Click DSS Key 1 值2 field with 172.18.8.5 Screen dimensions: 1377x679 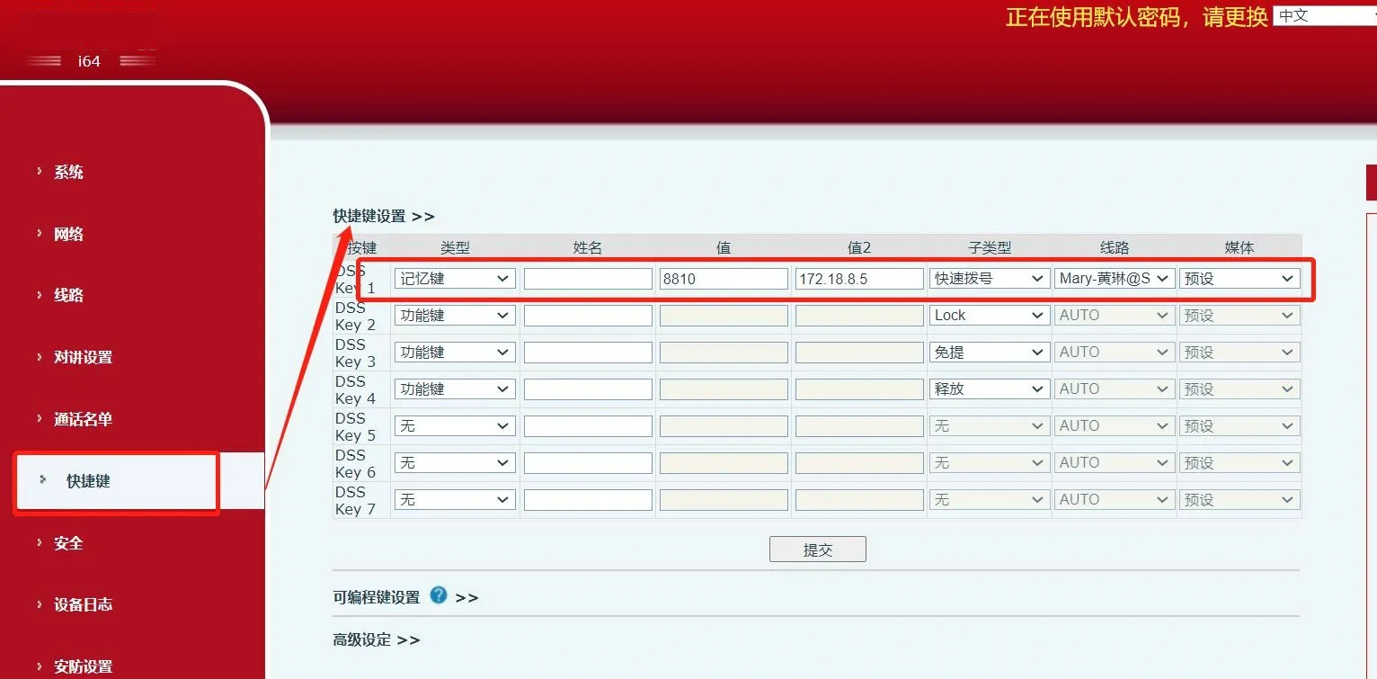pos(858,279)
